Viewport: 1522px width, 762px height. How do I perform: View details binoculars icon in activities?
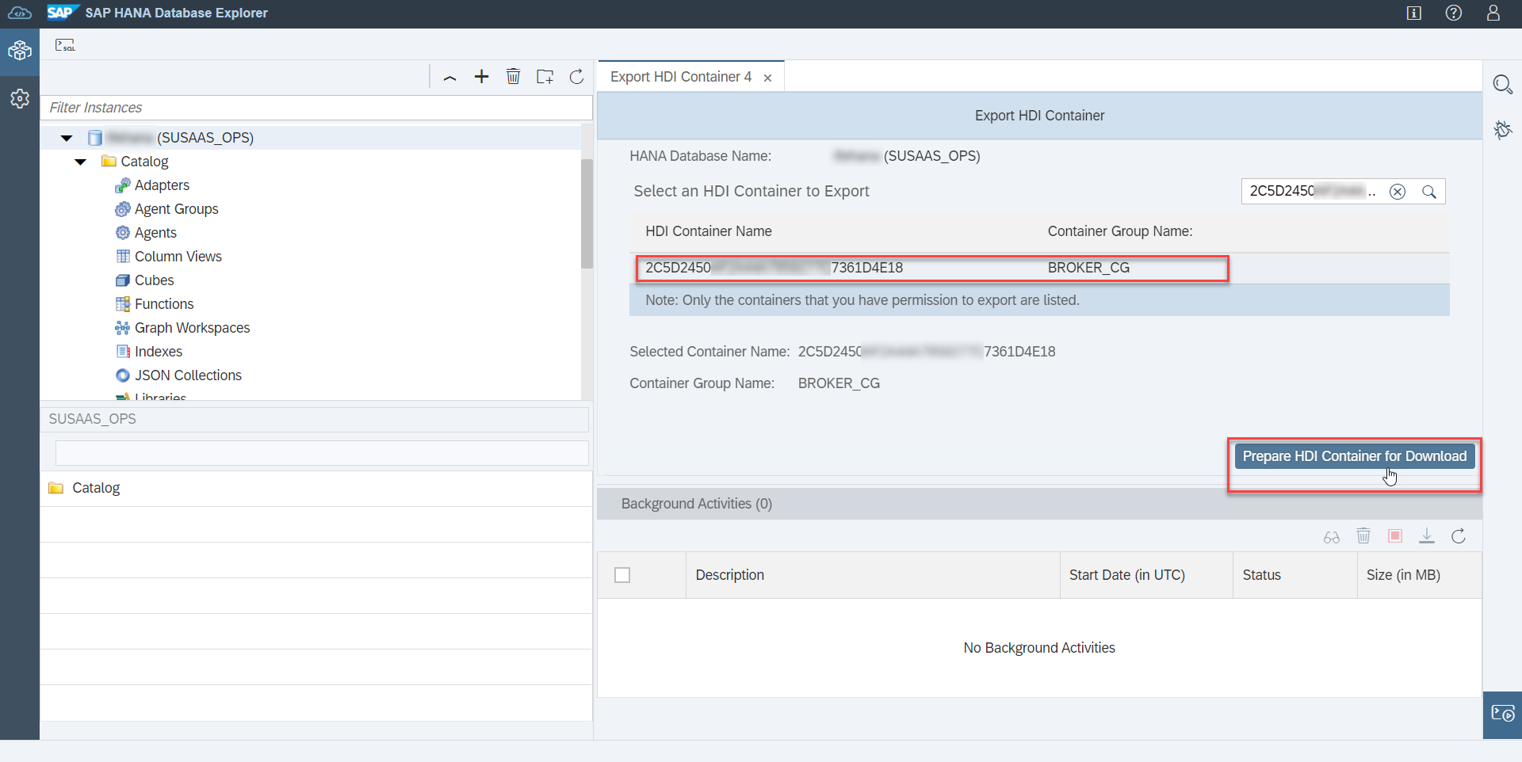(1332, 537)
